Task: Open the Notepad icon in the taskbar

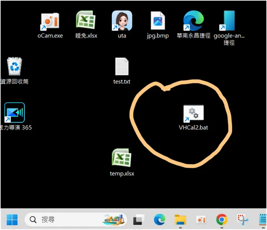Action: point(263,220)
